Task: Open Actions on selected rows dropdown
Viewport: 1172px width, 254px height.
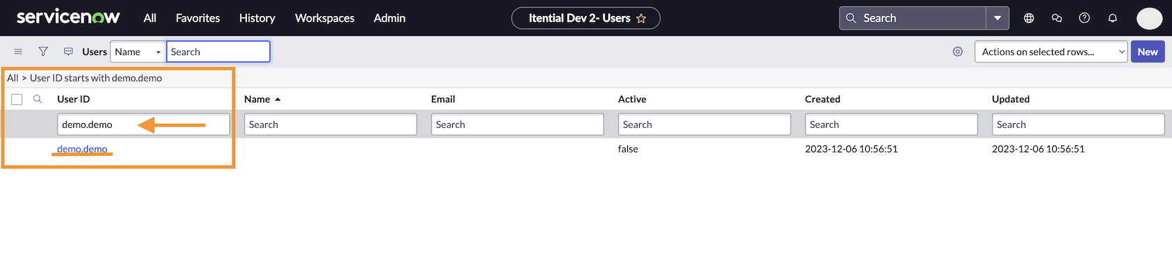Action: point(1051,51)
